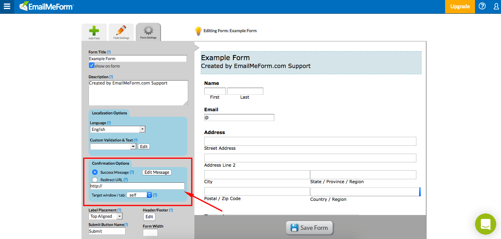The image size is (501, 239).
Task: Click the City field
Action: (257, 175)
